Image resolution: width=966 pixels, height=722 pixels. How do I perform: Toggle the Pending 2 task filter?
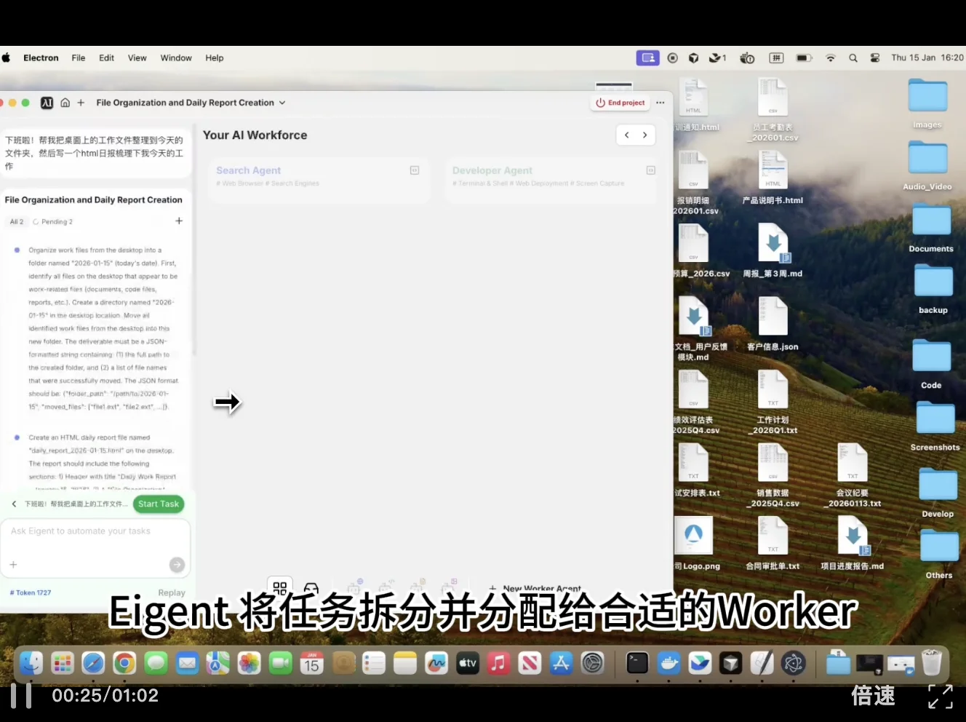(x=53, y=221)
